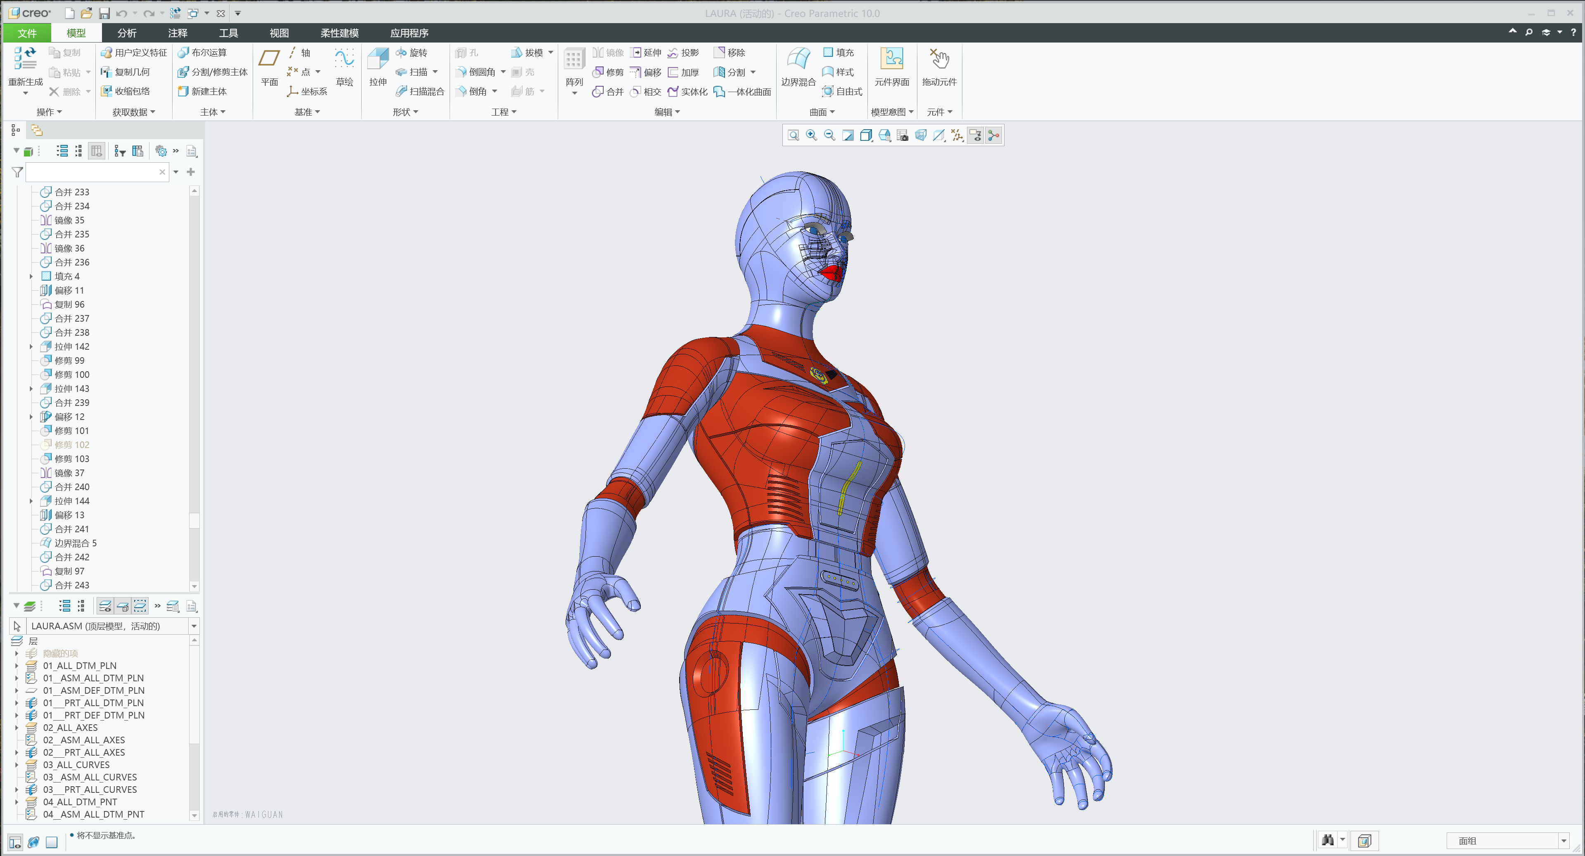The height and width of the screenshot is (856, 1585).
Task: Switch to the 分析 ribbon tab
Action: 126,33
